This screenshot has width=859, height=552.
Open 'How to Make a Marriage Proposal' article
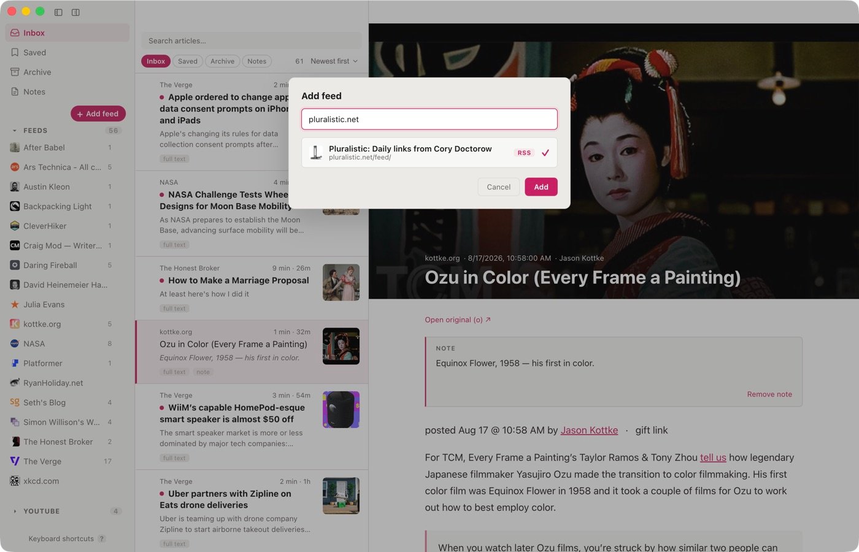click(239, 281)
